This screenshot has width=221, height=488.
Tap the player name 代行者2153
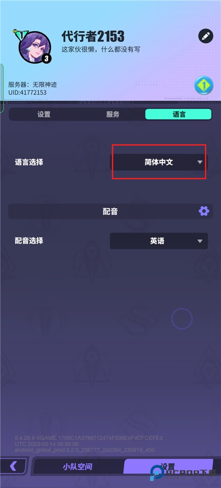tap(93, 37)
